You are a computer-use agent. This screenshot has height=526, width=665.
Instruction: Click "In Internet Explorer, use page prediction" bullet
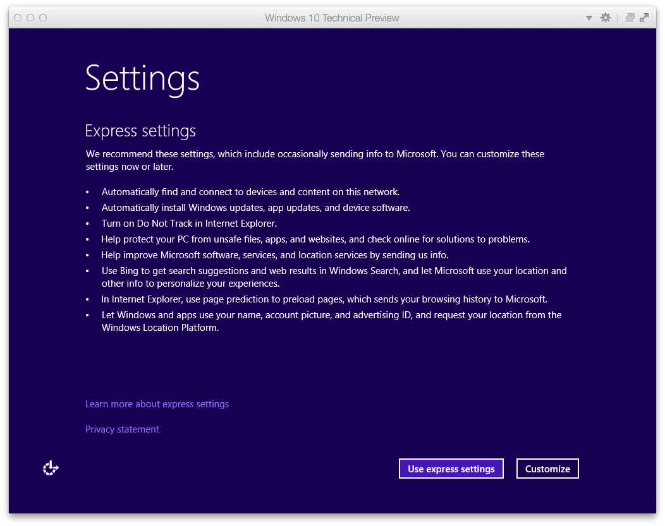pyautogui.click(x=324, y=299)
